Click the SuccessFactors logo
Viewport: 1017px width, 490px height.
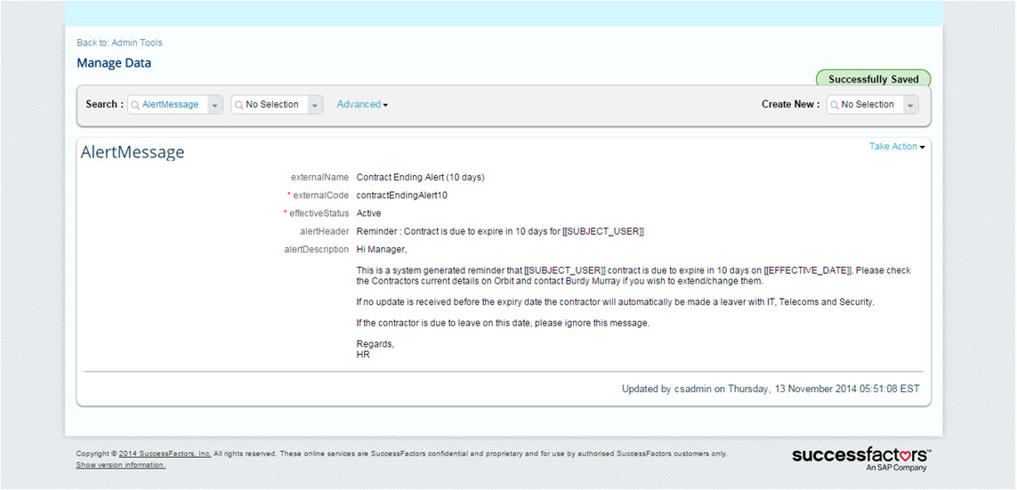coord(861,458)
